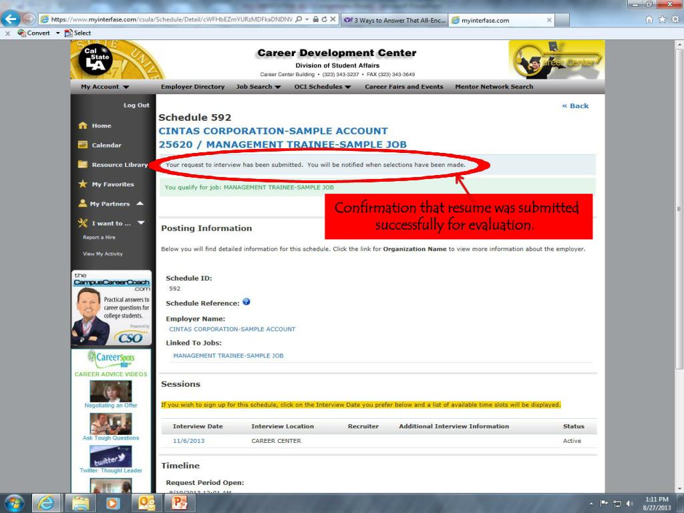This screenshot has height=513, width=684.
Task: Click the CareerSpots career advice logo
Action: pyautogui.click(x=111, y=359)
